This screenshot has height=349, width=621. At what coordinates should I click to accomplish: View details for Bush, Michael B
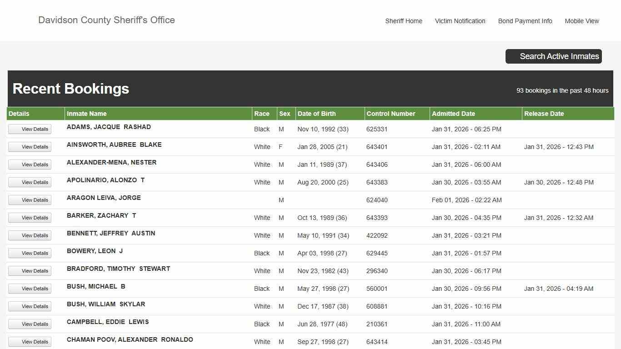pos(30,289)
